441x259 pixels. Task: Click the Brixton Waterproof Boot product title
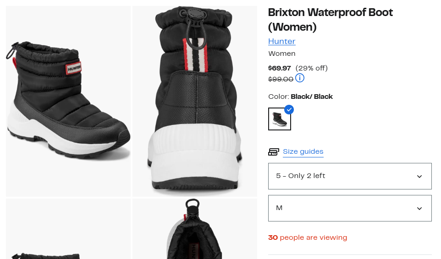coord(330,19)
